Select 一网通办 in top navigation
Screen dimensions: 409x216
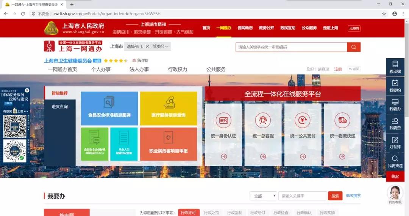(x=224, y=28)
